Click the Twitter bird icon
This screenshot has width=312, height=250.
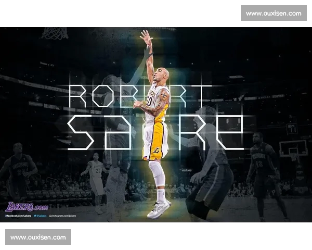pos(35,215)
